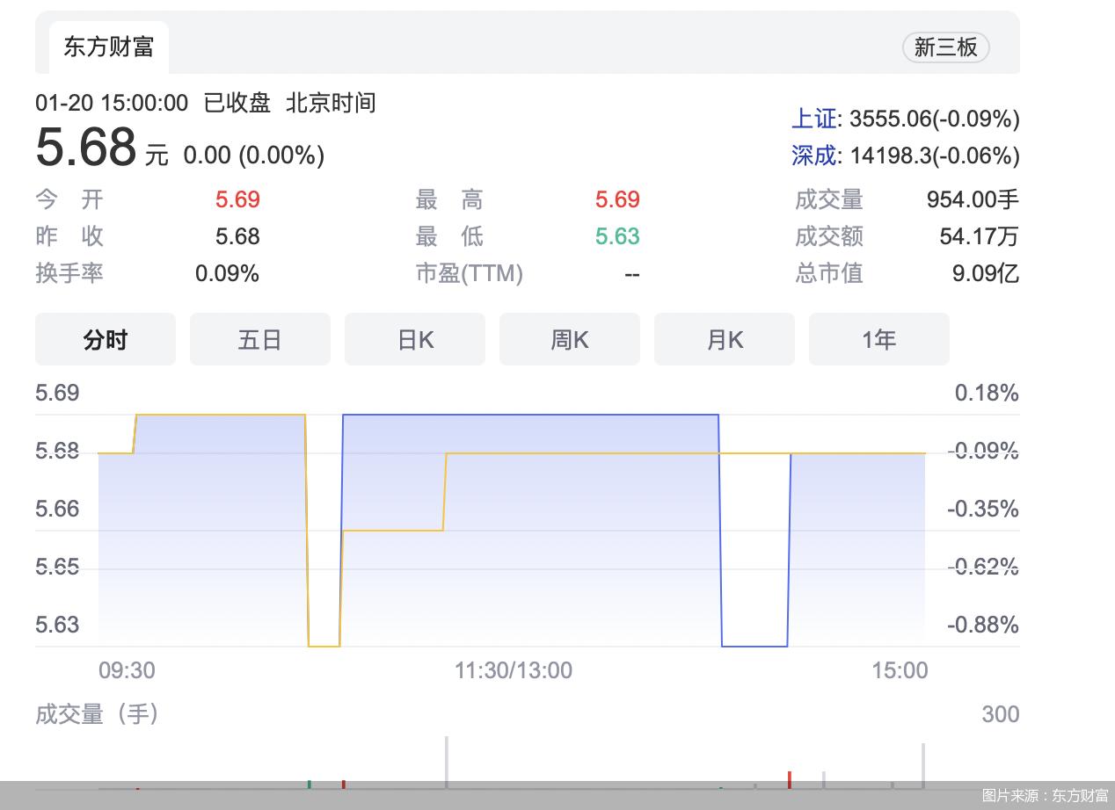Click the -0.88% right-axis label

(983, 625)
